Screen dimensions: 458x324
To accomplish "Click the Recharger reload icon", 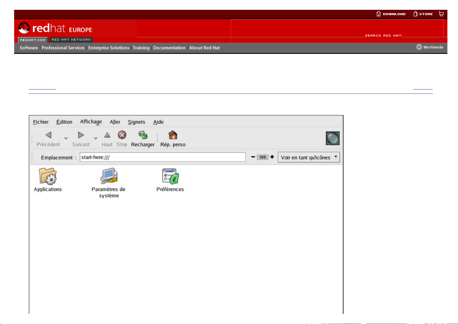I will [143, 135].
